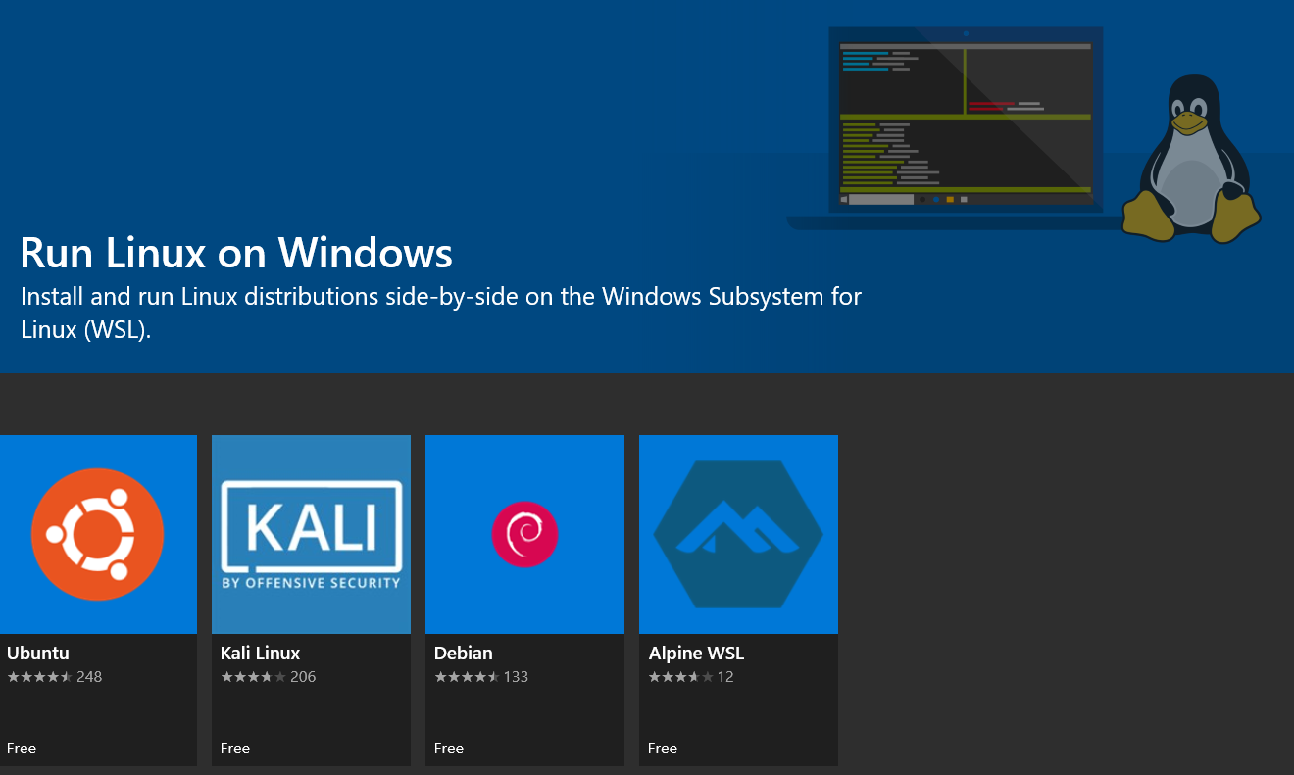
Task: Click the "Run Linux on Windows" heading
Action: coord(236,253)
